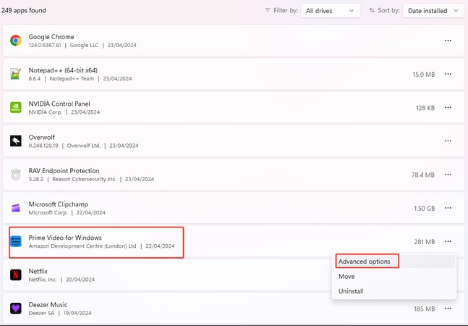Image resolution: width=468 pixels, height=326 pixels.
Task: Choose Advanced options from the context menu
Action: (395, 261)
